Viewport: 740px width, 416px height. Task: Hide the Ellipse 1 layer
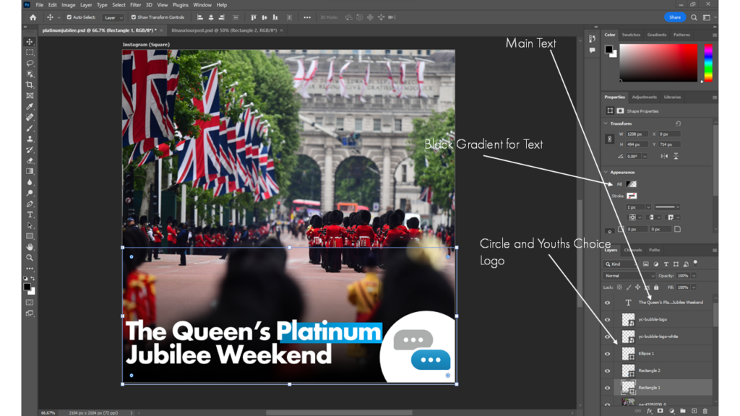pos(607,354)
